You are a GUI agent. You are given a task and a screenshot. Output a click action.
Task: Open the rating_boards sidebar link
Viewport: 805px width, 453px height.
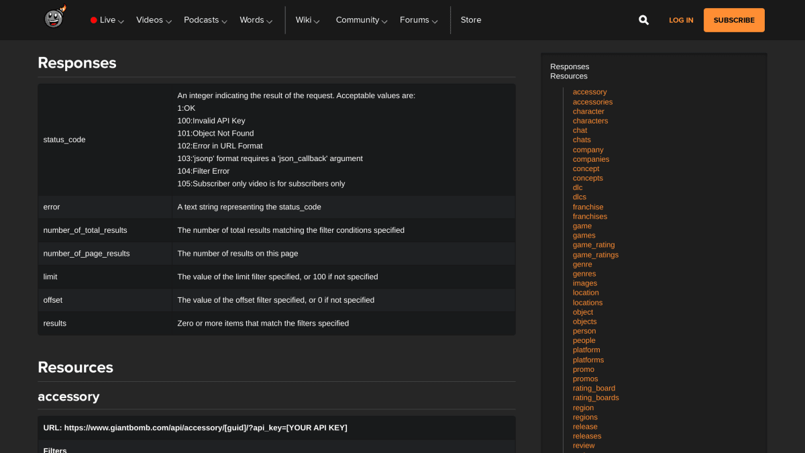(596, 397)
